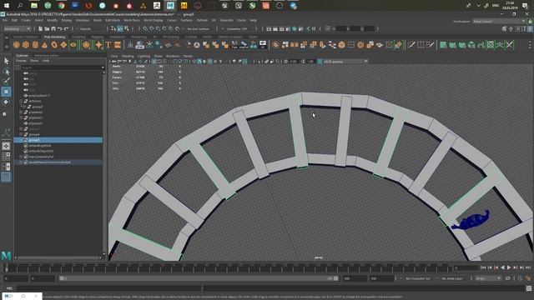
Task: Create a polygon plane from the shelf
Action: pos(63,45)
